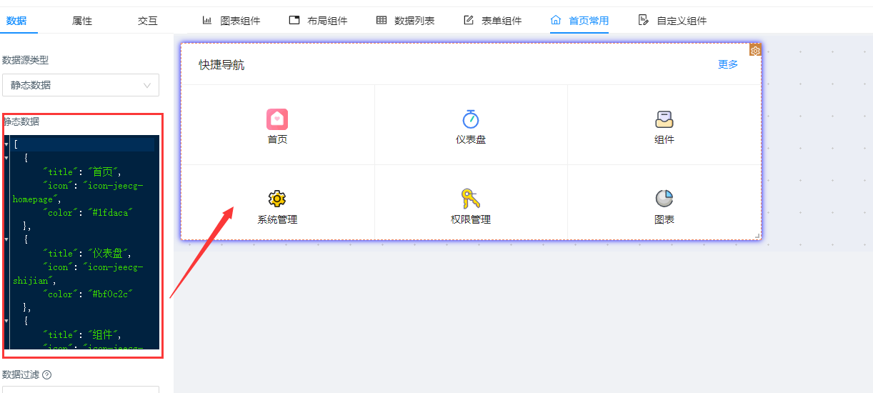Viewport: 873px width, 393px height.
Task: Click the 权限管理 label in quick navigation
Action: (x=471, y=219)
